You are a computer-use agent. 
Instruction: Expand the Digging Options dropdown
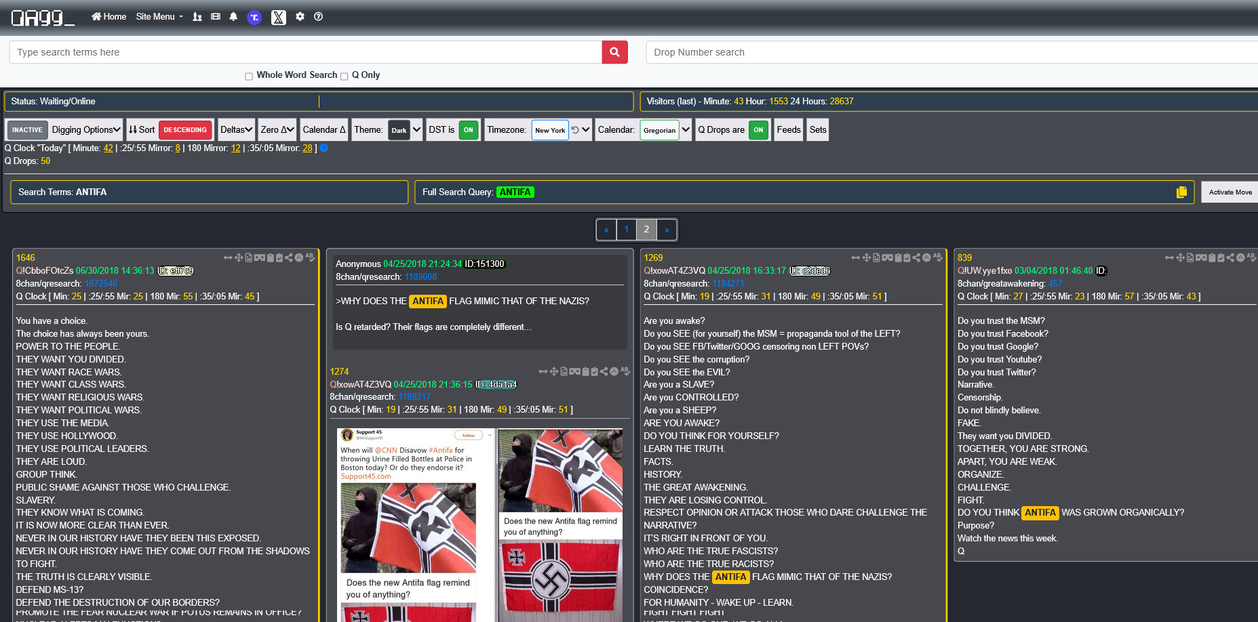pyautogui.click(x=86, y=130)
